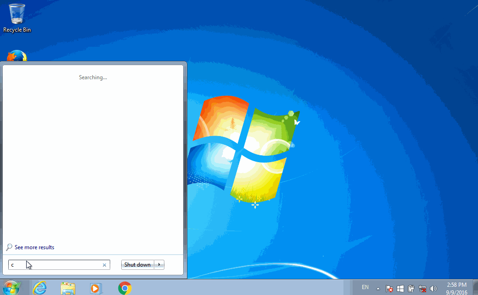The width and height of the screenshot is (478, 295).
Task: Click the power plug tray icon
Action: click(411, 289)
